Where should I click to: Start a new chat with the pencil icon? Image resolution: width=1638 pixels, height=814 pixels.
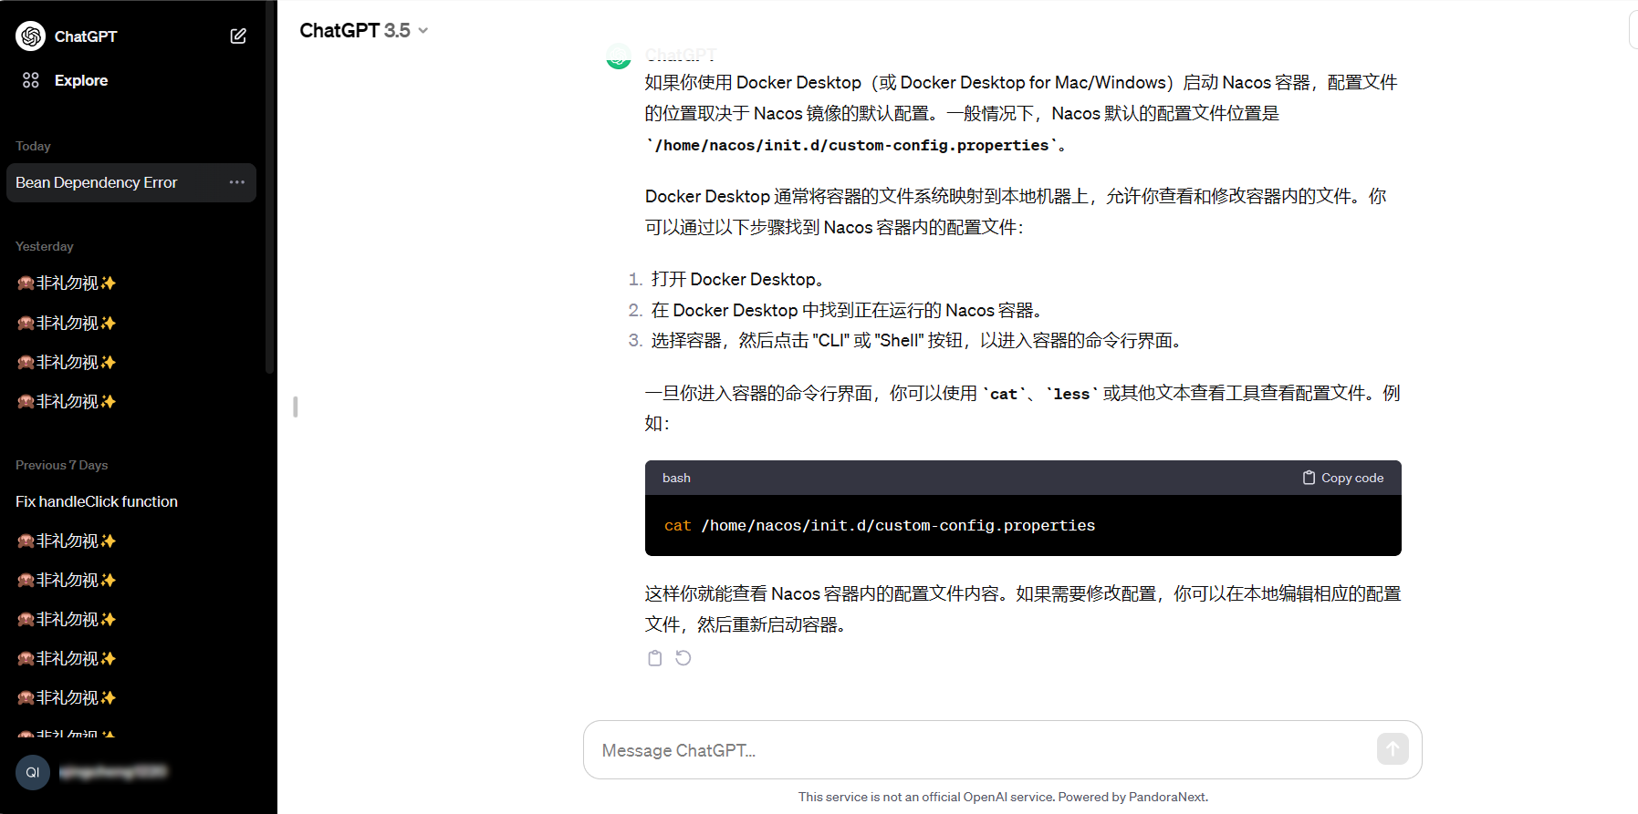pyautogui.click(x=238, y=36)
